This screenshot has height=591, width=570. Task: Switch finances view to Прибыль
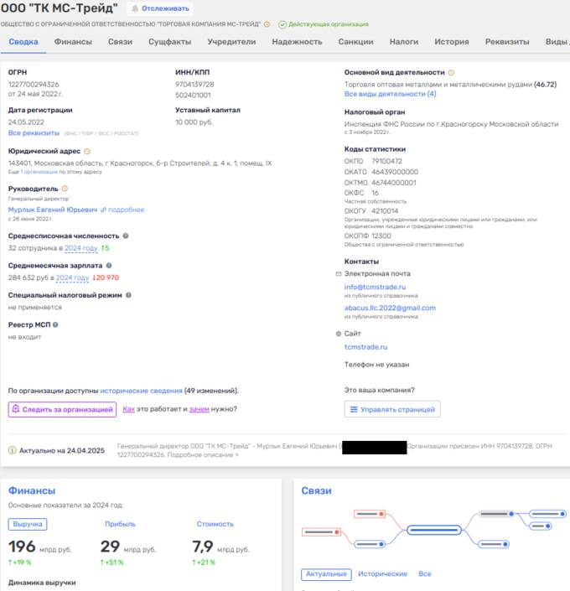tap(120, 524)
